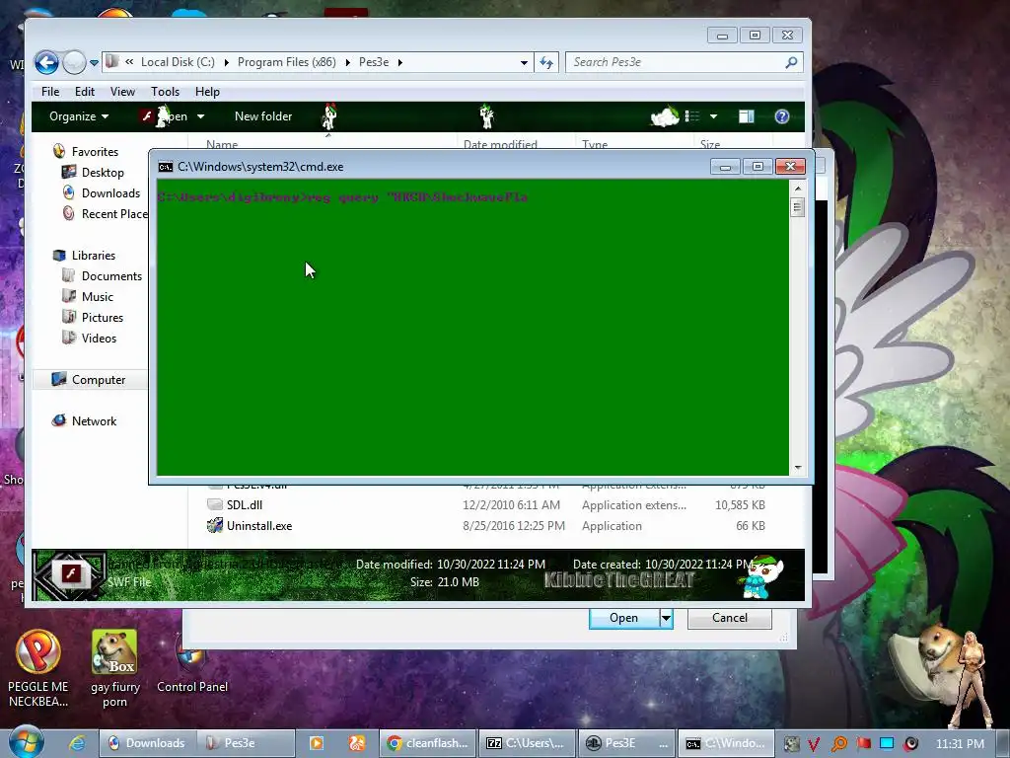
Task: Expand the Open button's dropdown arrow
Action: point(200,116)
